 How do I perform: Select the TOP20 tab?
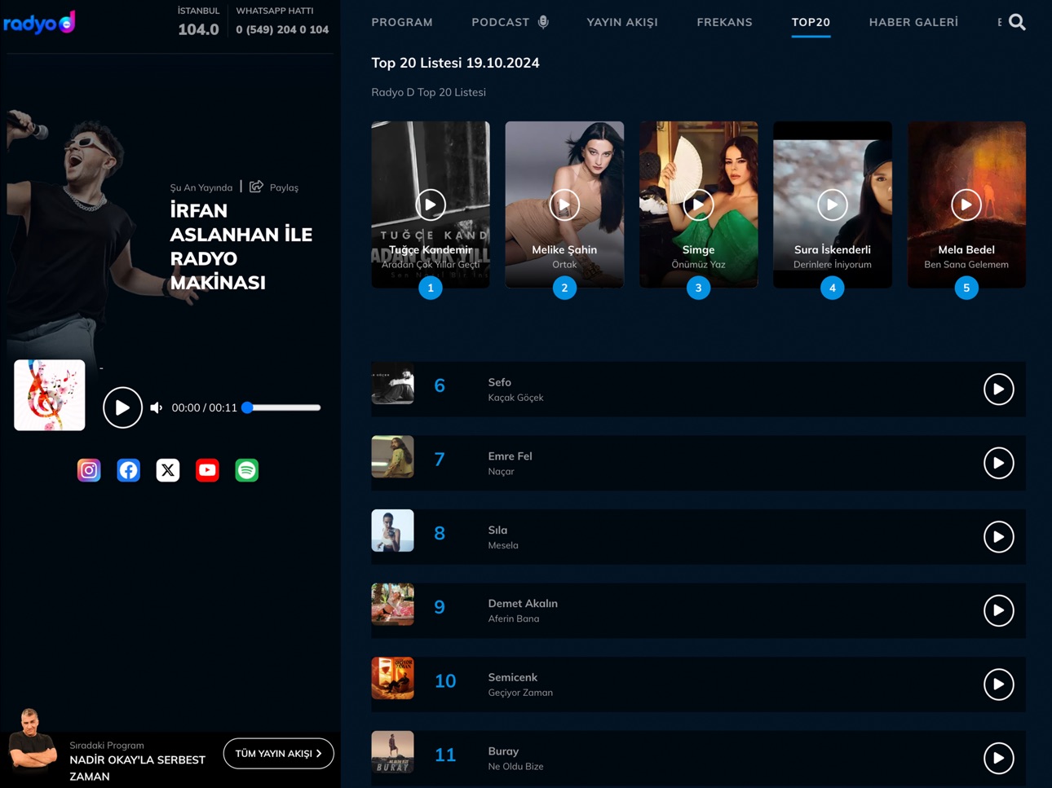[x=811, y=22]
